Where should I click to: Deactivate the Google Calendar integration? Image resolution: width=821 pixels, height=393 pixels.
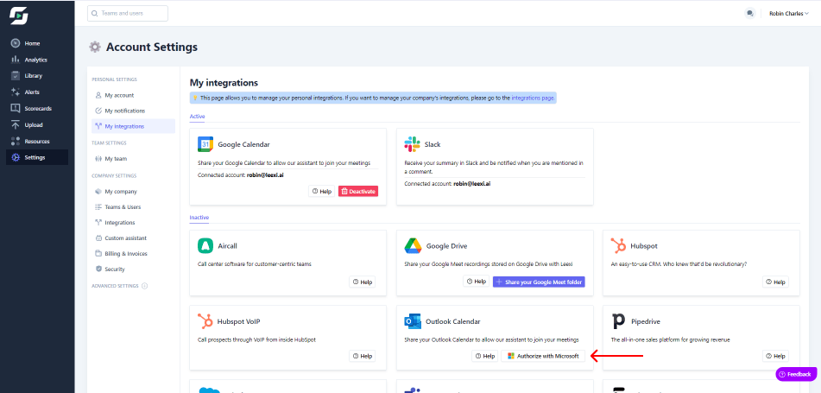point(357,191)
